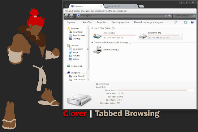Expand the arrow after Computer in address bar

tap(94, 16)
